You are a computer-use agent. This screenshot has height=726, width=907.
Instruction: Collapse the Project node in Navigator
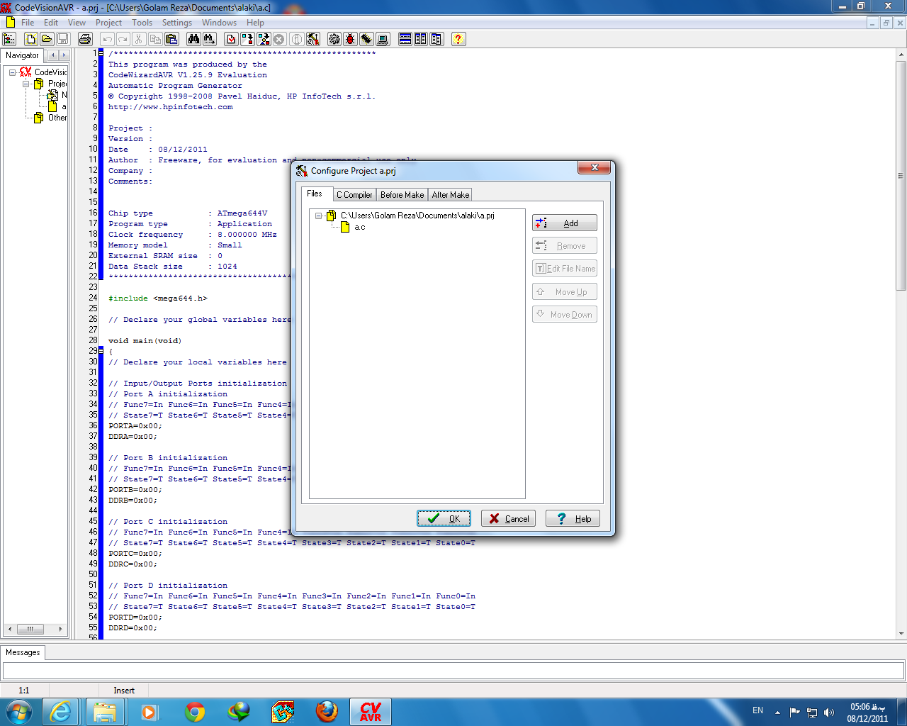(x=26, y=84)
